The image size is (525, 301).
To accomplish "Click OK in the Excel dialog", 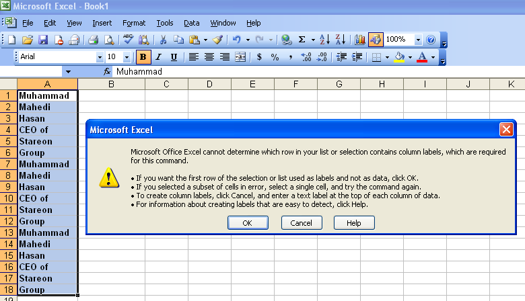I will (x=248, y=223).
